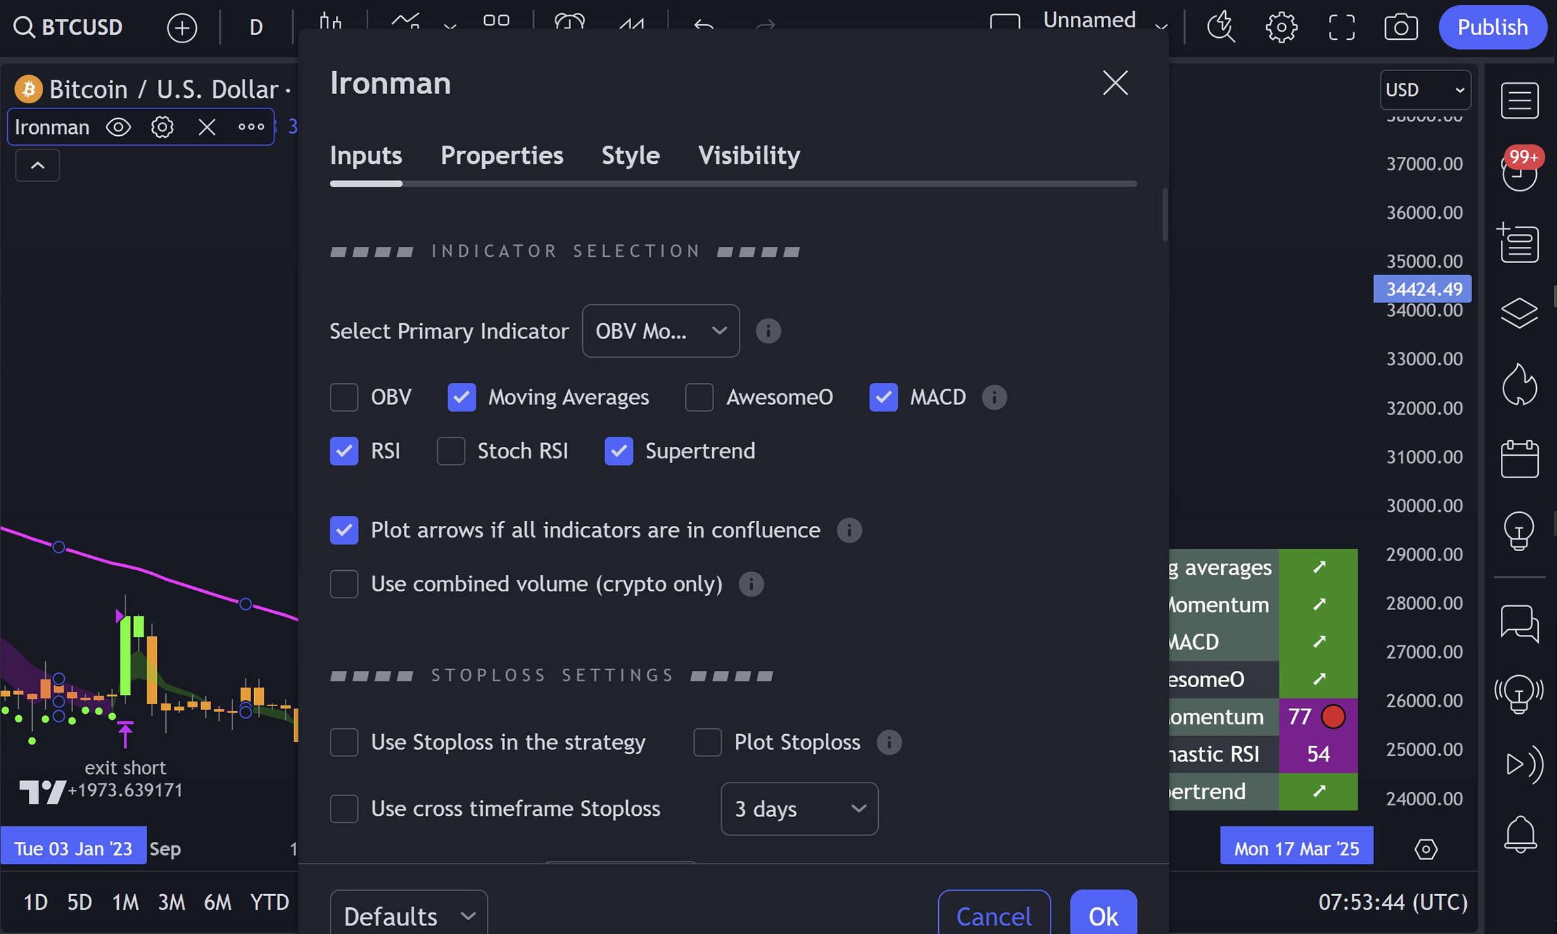
Task: Open Ironman indicator settings gear
Action: 162,127
